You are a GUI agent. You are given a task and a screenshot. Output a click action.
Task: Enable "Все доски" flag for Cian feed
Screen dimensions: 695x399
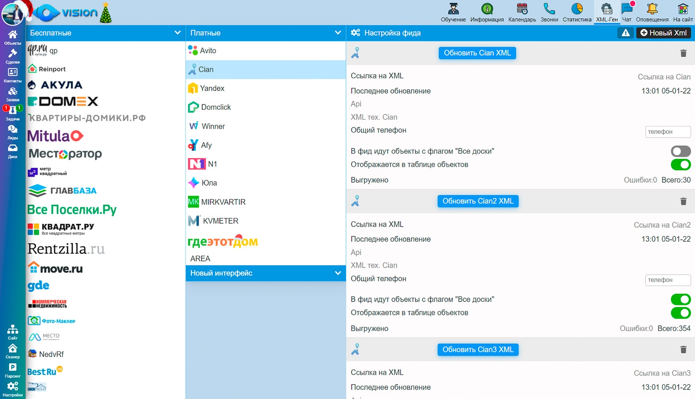[680, 151]
